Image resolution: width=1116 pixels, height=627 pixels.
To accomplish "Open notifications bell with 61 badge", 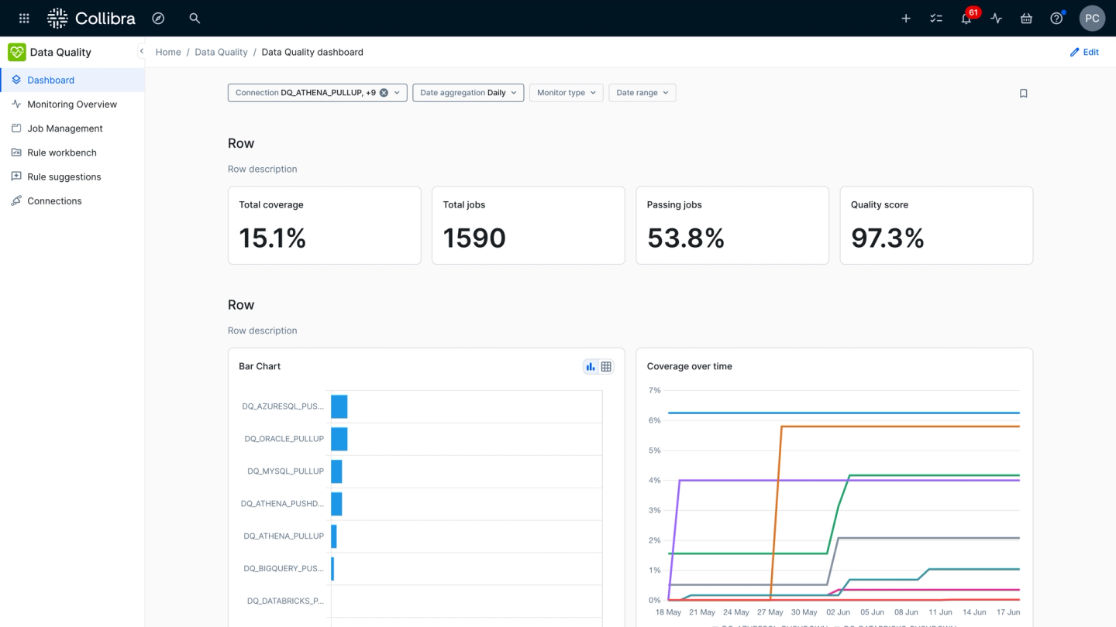I will (967, 17).
